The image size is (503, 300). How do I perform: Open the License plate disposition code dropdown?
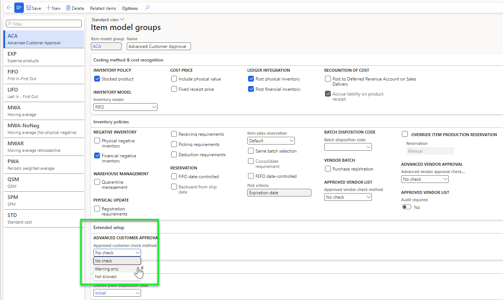click(x=117, y=293)
